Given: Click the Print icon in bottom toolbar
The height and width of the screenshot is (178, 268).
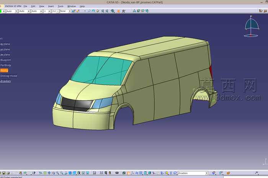Looking at the screenshot, I should tap(8, 173).
